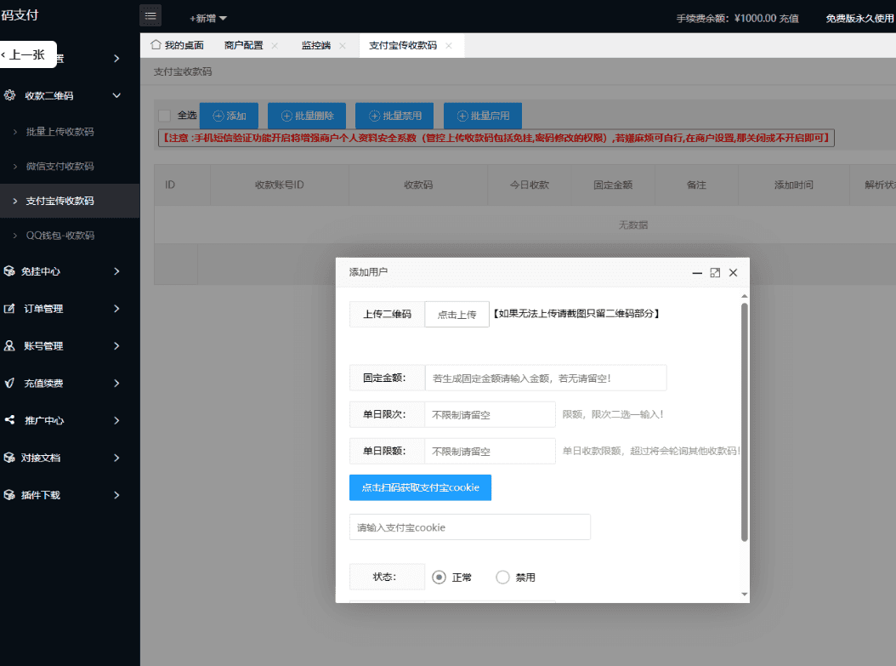Click the 推广中心 share icon
896x666 pixels.
click(x=9, y=420)
